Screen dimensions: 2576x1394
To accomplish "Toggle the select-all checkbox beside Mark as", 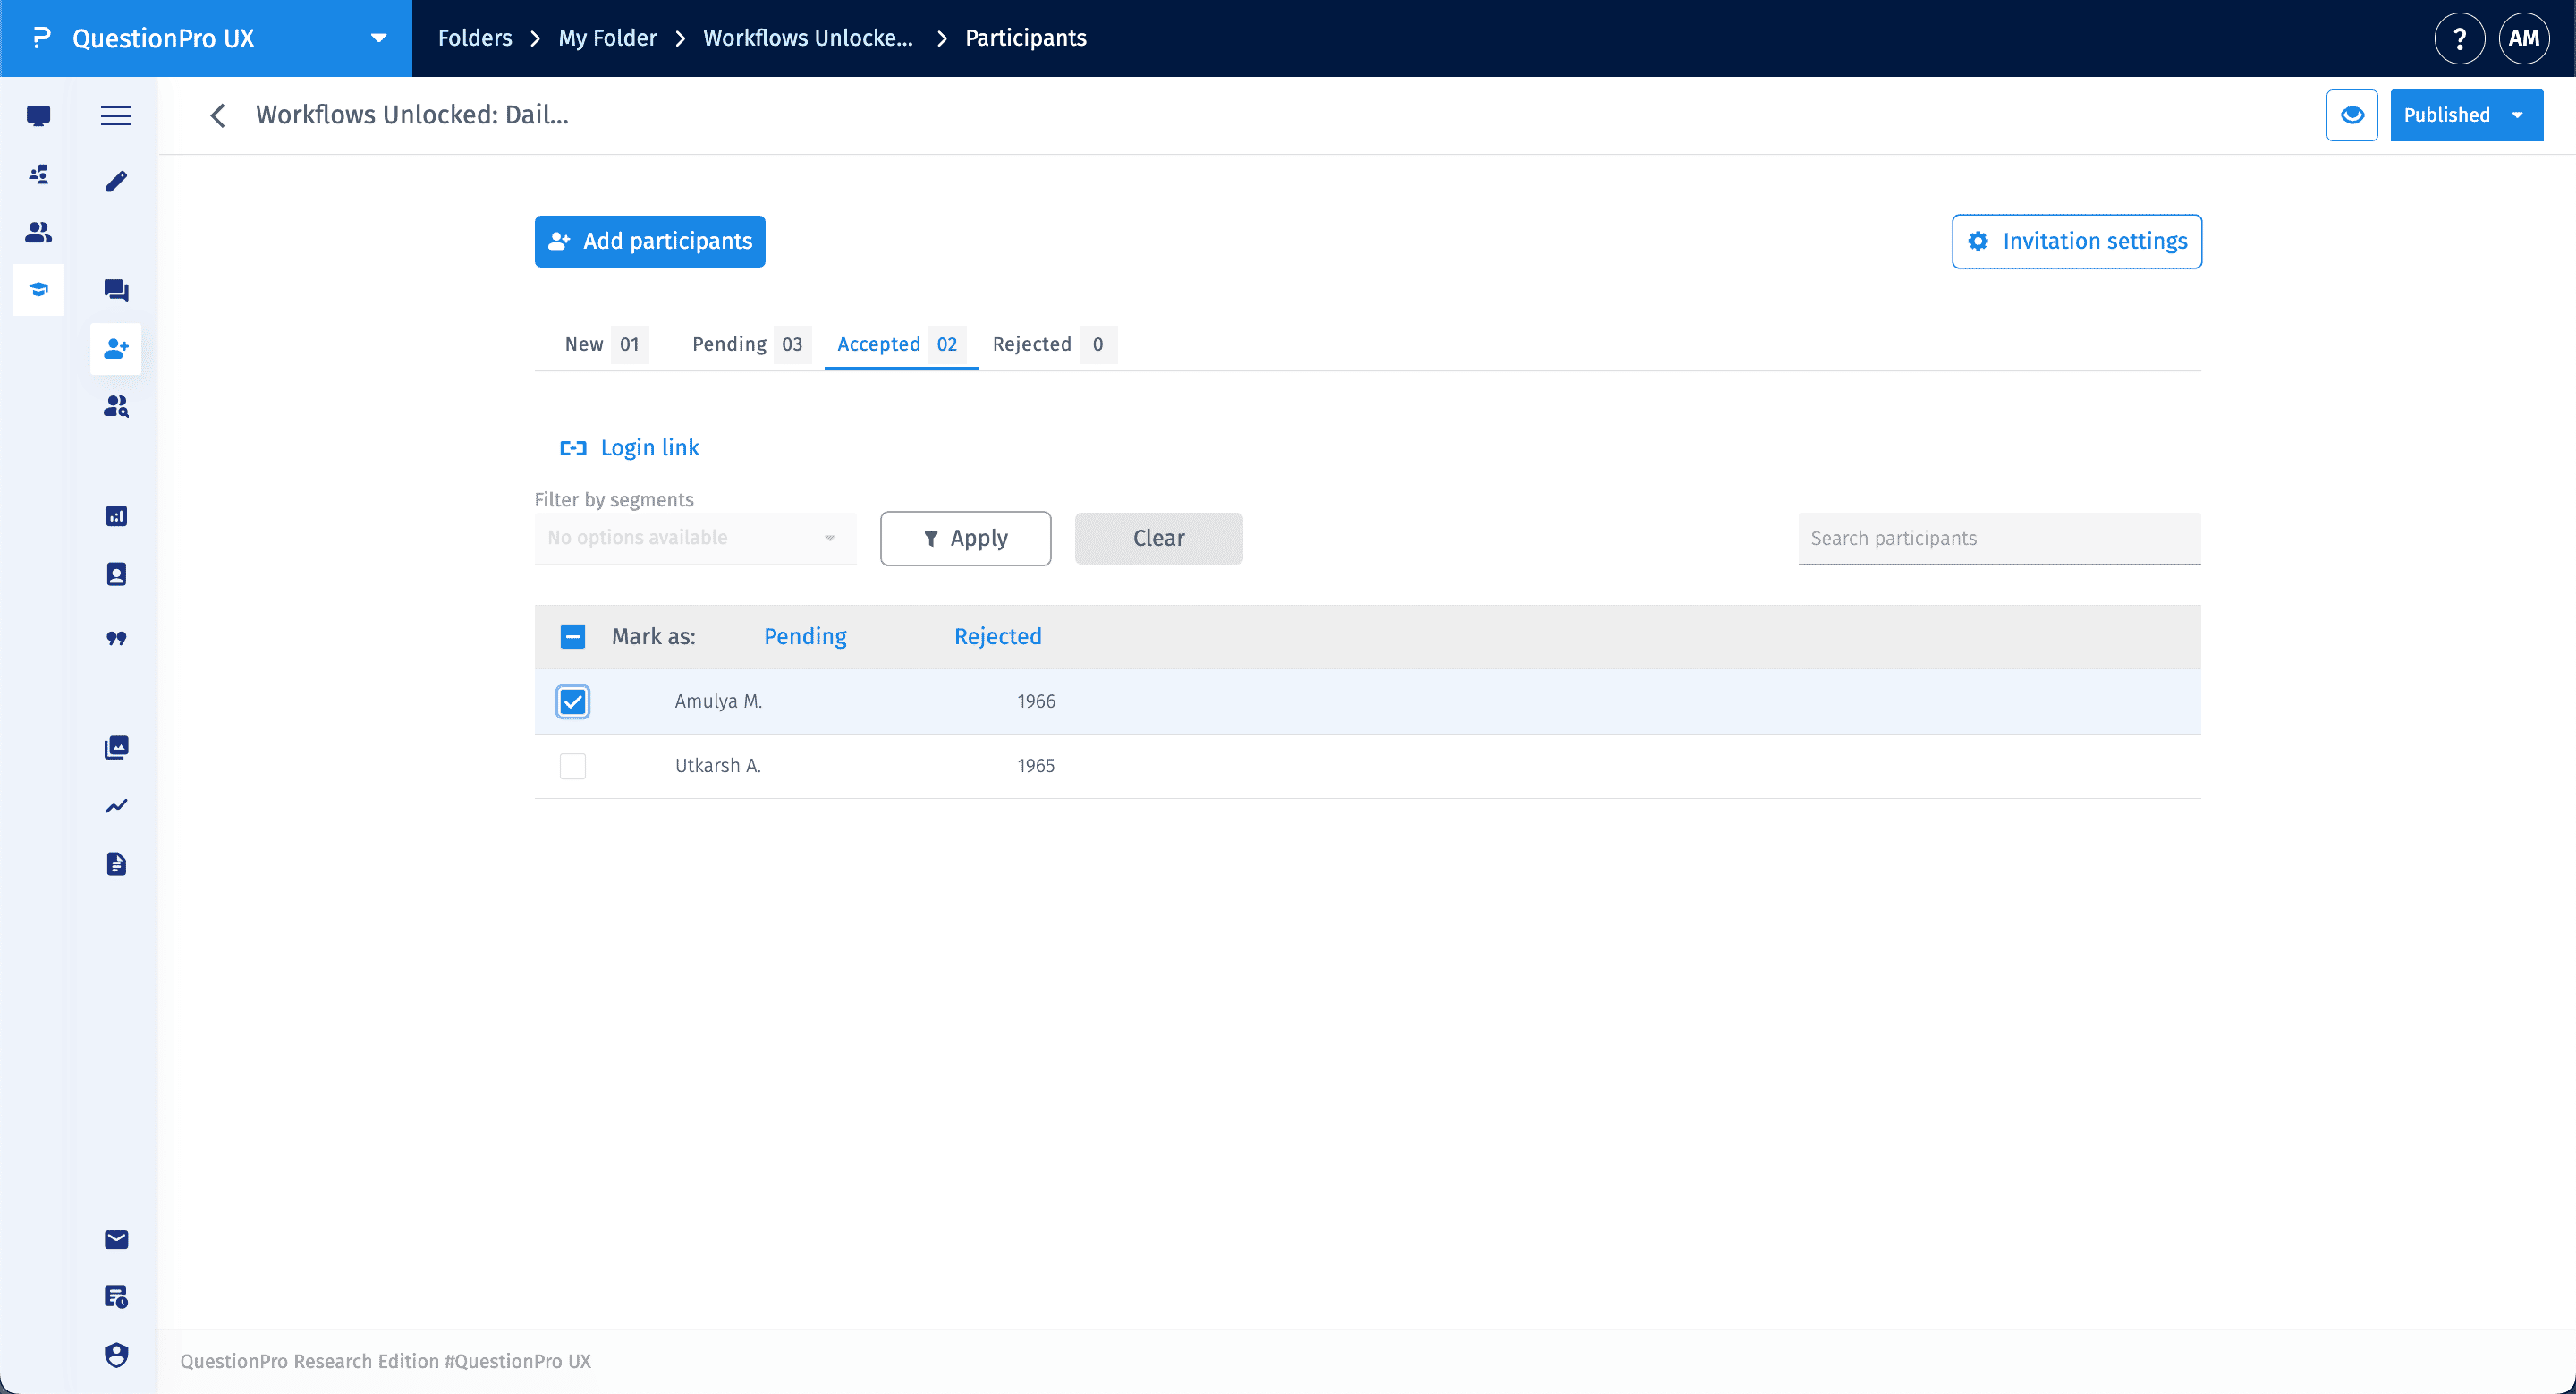I will tap(572, 636).
